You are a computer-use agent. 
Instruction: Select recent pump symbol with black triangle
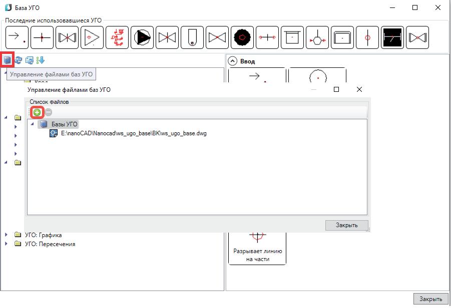[x=142, y=37]
